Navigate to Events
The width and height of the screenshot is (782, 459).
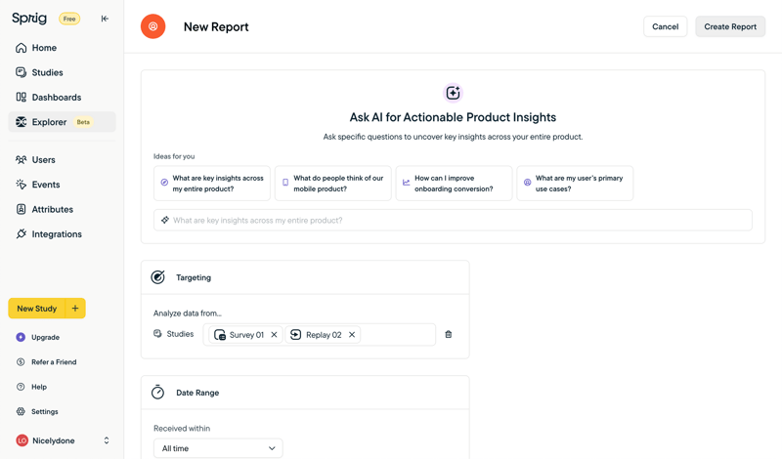coord(62,185)
